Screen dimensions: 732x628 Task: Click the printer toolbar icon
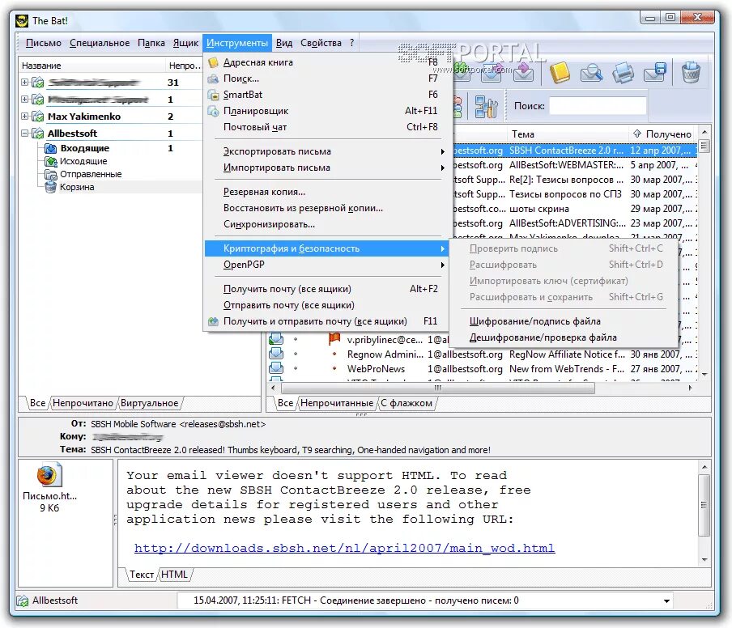click(x=623, y=73)
